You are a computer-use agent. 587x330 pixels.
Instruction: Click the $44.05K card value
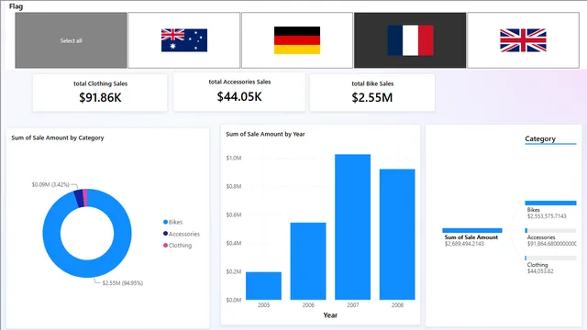pos(239,96)
